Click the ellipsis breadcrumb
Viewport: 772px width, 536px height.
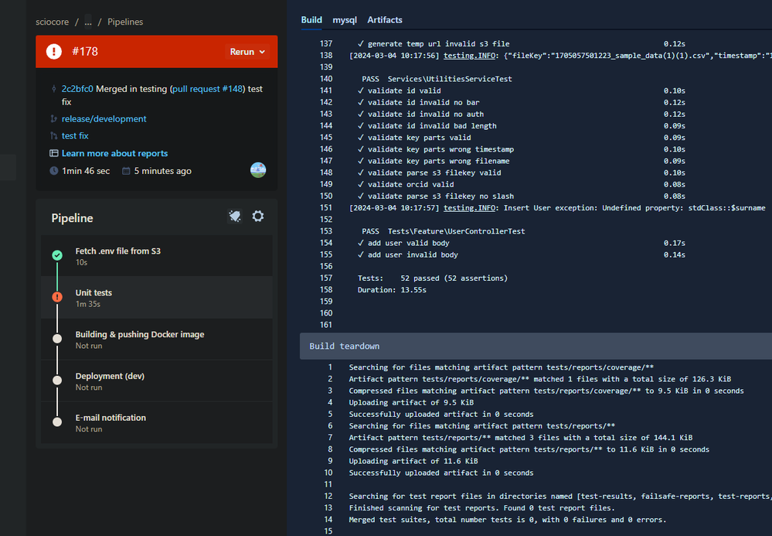(87, 22)
